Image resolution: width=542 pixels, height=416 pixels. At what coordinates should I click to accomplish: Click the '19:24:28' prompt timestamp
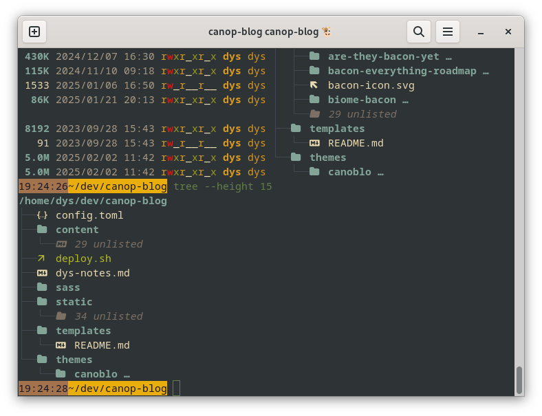(x=43, y=388)
